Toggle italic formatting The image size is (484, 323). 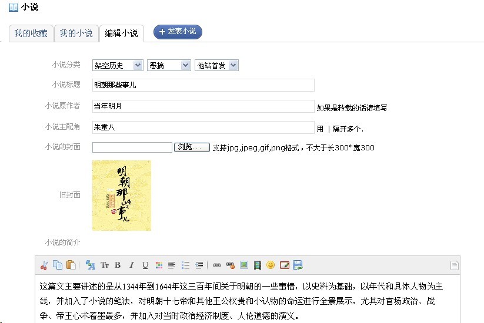click(x=132, y=265)
